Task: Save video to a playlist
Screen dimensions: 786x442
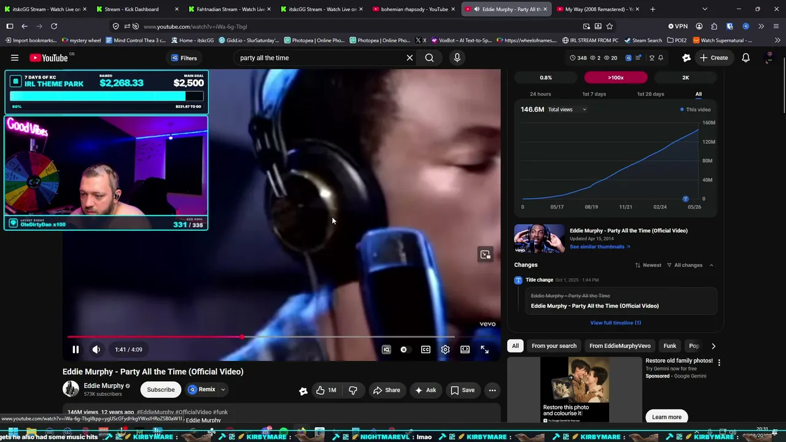Action: [x=462, y=390]
